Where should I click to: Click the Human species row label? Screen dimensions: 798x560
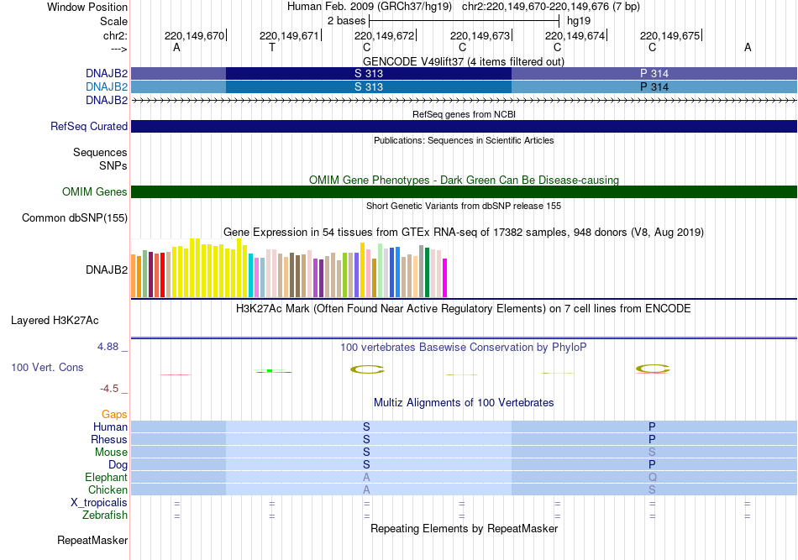(x=110, y=427)
